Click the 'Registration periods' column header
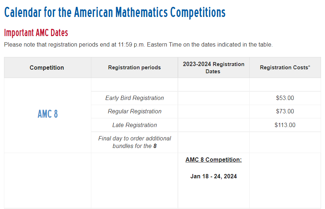 pyautogui.click(x=134, y=68)
